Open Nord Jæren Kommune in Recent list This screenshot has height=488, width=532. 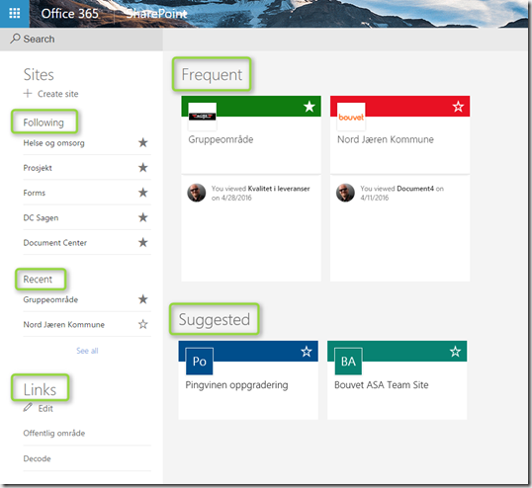64,325
